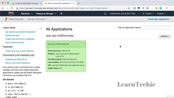Image resolution: width=174 pixels, height=98 pixels.
Task: Open Create and connect to a database link
Action: click(x=20, y=39)
